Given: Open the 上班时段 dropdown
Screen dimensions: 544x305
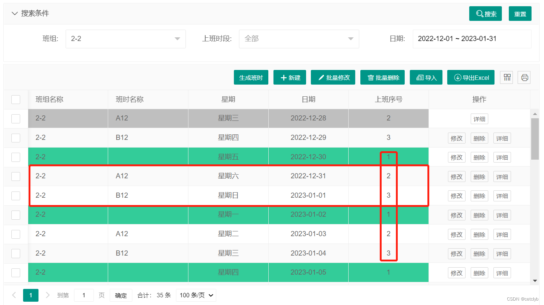Looking at the screenshot, I should coord(299,39).
